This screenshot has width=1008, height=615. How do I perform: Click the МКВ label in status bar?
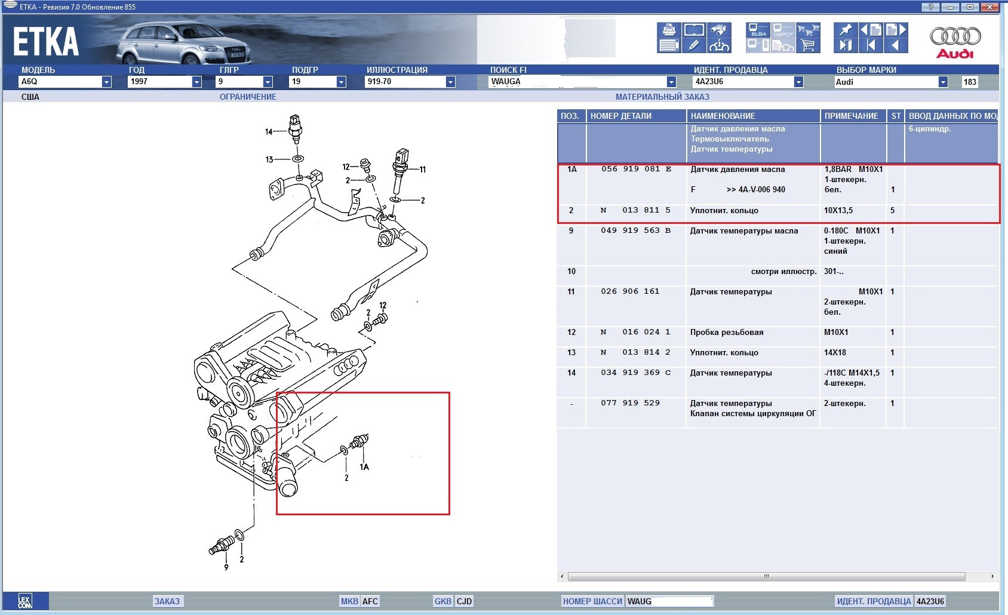point(349,601)
